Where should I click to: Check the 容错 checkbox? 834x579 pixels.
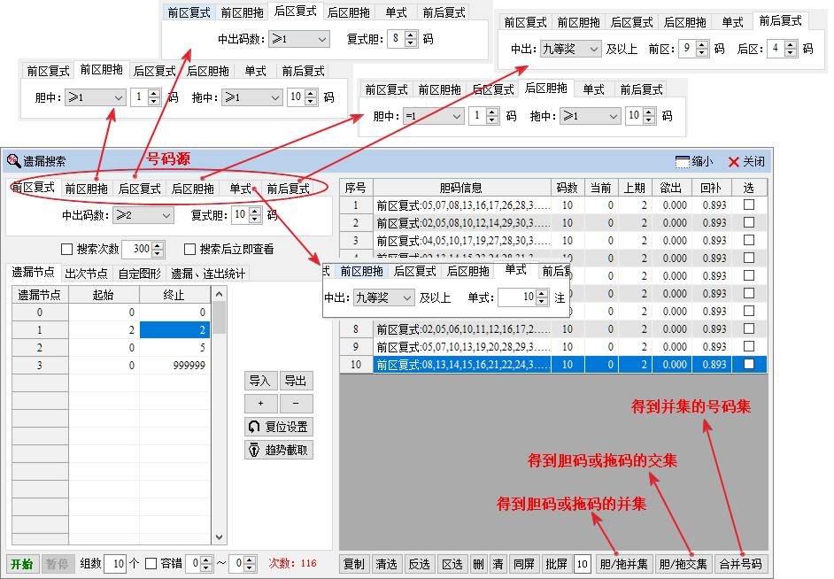pos(151,563)
